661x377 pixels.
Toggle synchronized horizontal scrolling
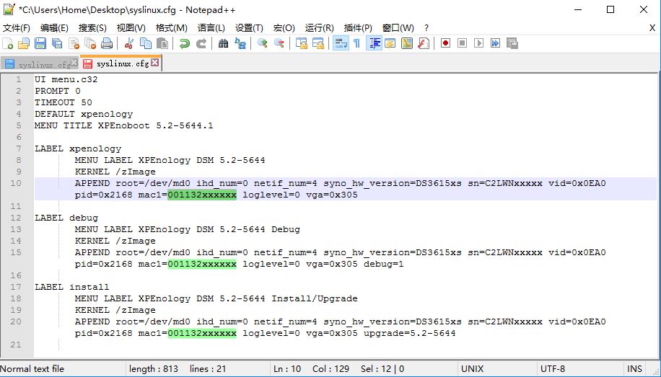[x=318, y=43]
